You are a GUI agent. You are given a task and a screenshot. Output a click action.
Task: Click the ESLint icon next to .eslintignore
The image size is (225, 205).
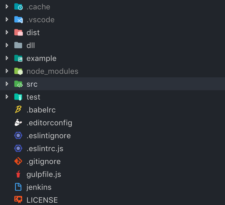pos(18,136)
